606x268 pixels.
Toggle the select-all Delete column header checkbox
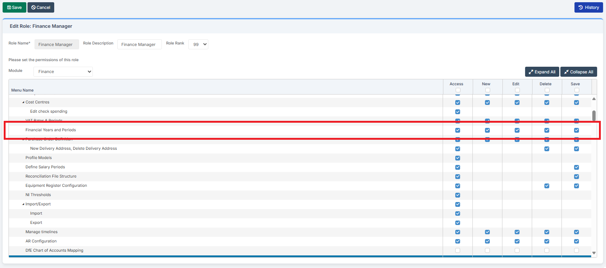pos(547,90)
